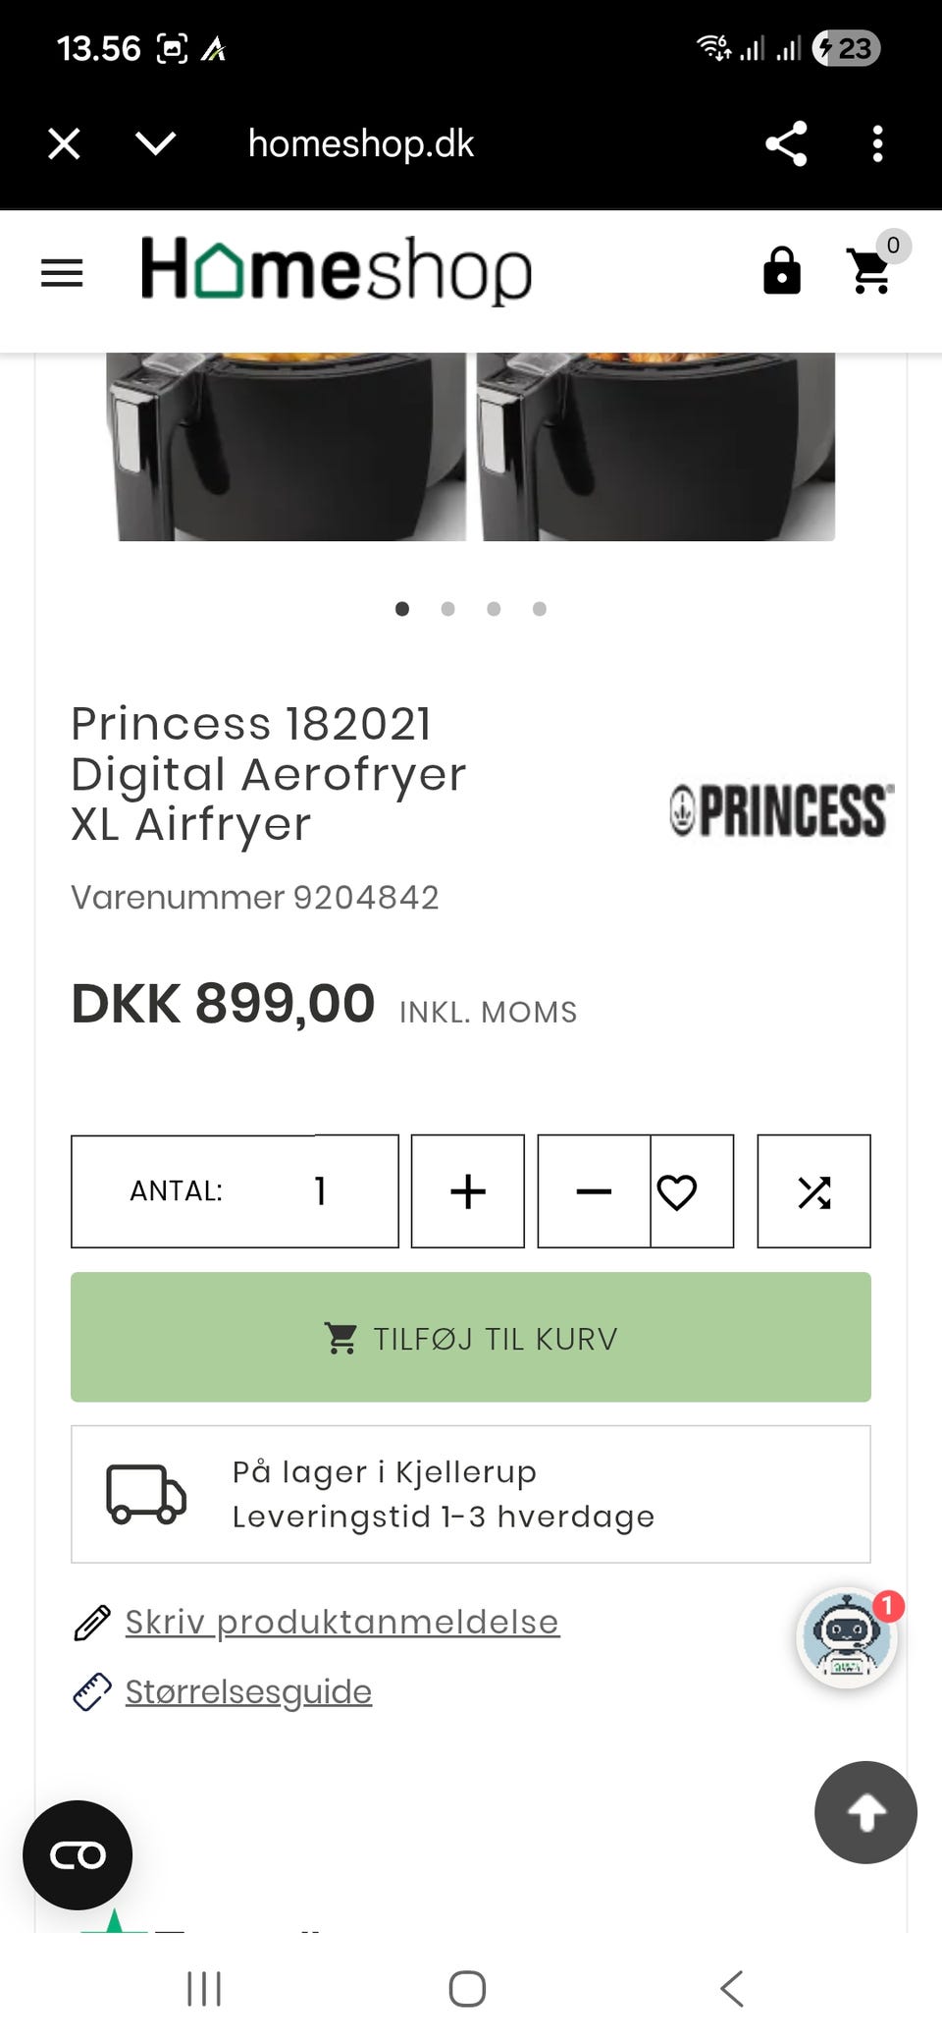
Task: Close the browser custom tab
Action: (65, 144)
